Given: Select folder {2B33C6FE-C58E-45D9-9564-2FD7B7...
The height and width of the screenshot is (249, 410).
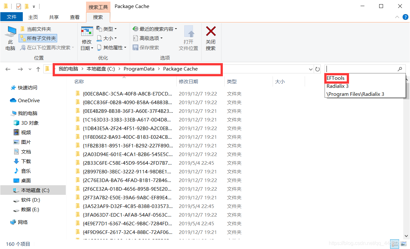Looking at the screenshot, I should tap(127, 163).
